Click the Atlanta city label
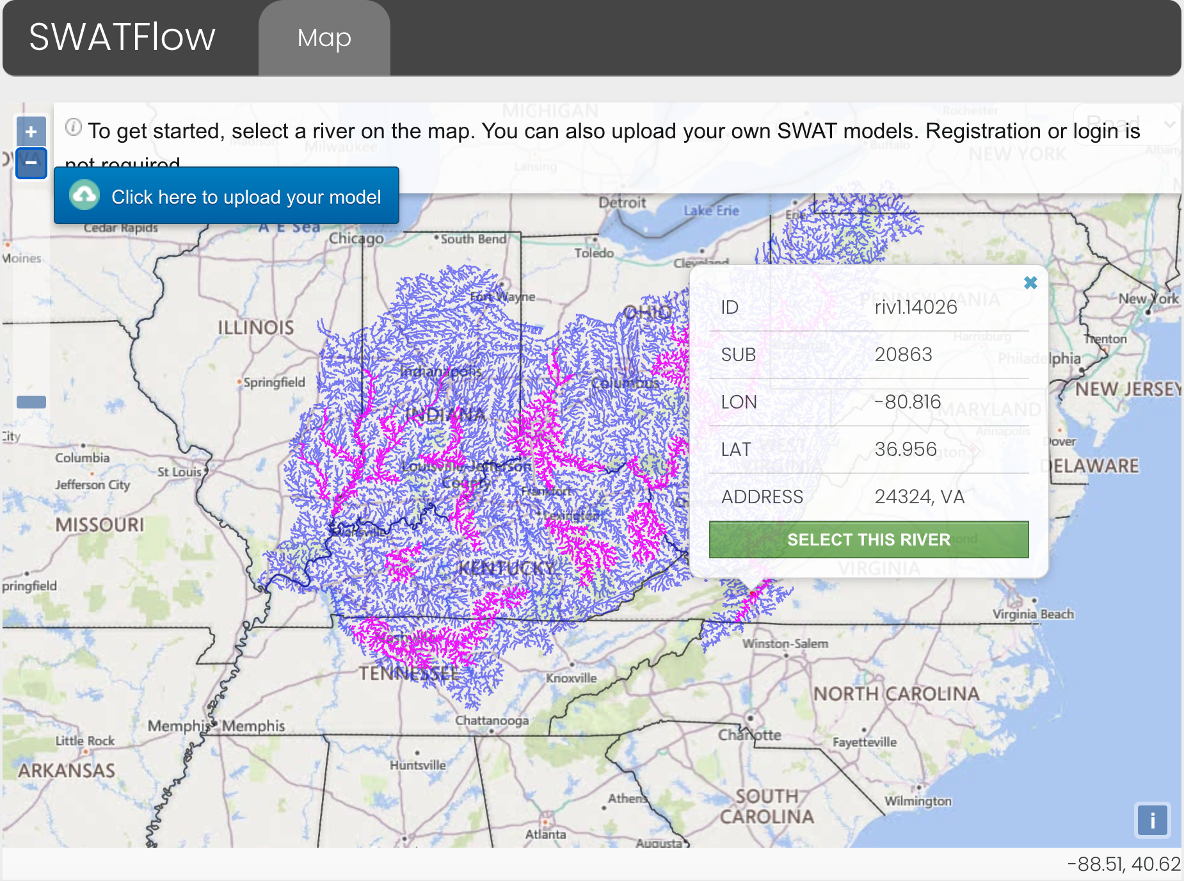This screenshot has width=1184, height=881. coord(545,834)
